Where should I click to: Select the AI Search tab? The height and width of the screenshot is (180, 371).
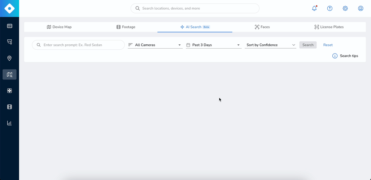(195, 27)
